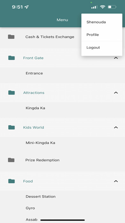Tap the Food folder icon
Screen dimensions: 125x223
(x=11, y=181)
